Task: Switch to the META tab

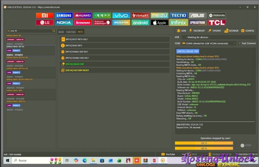Action: (x=80, y=32)
